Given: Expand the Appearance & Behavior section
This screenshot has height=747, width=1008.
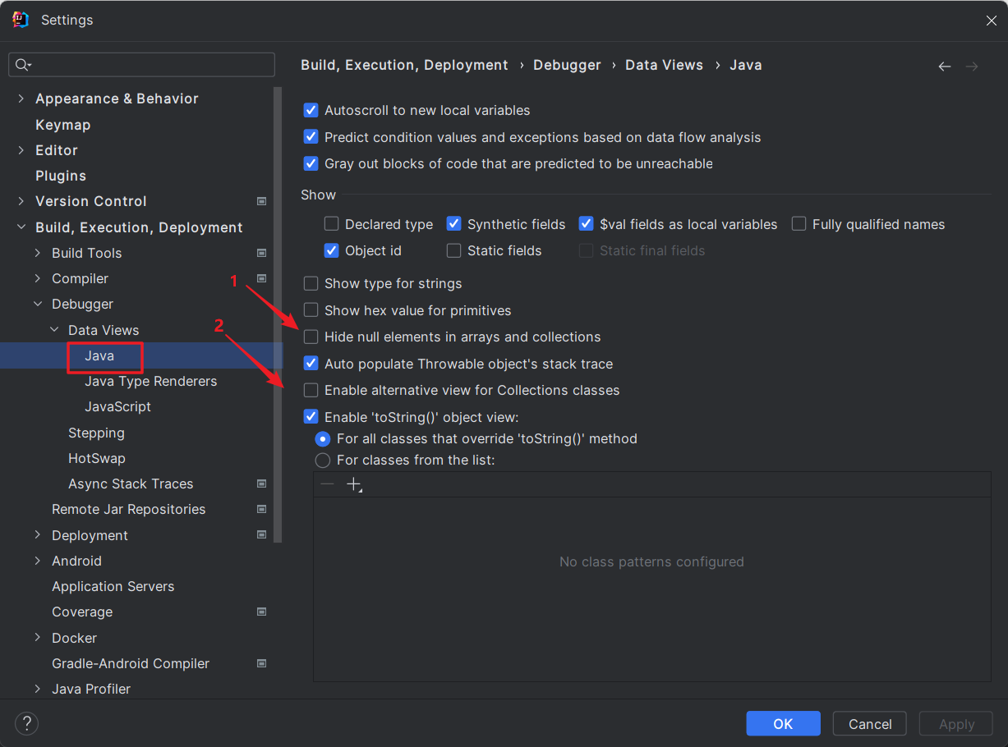Looking at the screenshot, I should (21, 99).
